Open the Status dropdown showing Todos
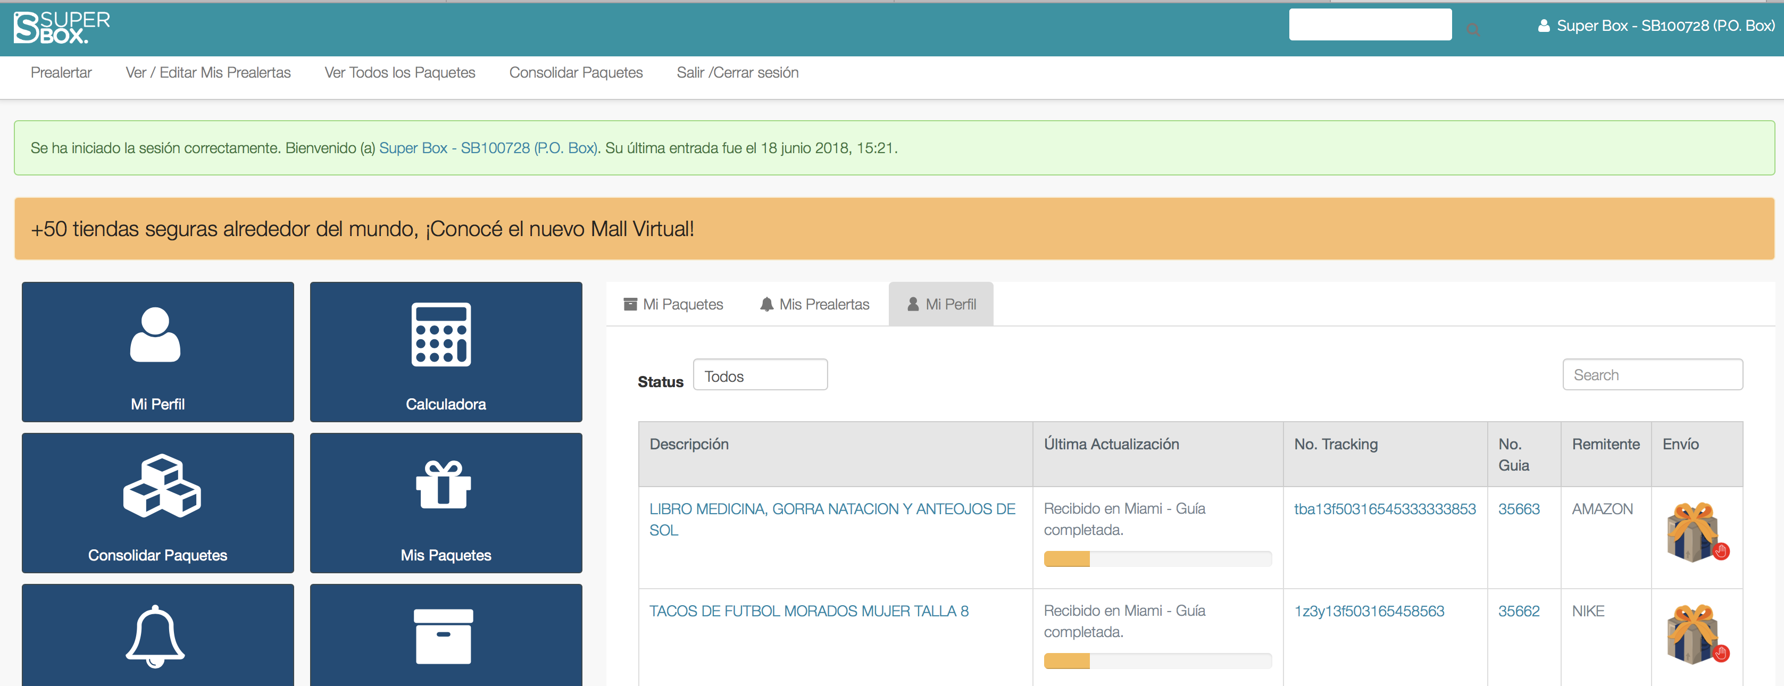Image resolution: width=1784 pixels, height=686 pixels. [x=761, y=374]
